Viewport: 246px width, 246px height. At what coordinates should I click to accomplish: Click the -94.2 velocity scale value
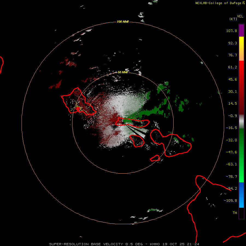232,189
